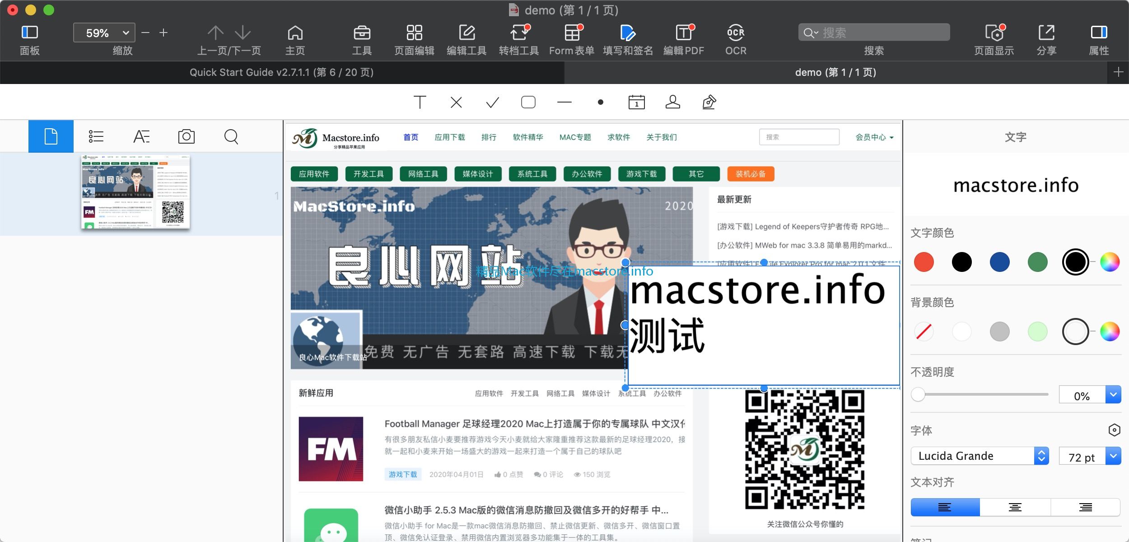Select the dot fill tool
Image resolution: width=1129 pixels, height=542 pixels.
tap(601, 102)
